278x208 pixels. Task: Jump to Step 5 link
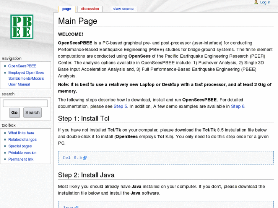click(120, 106)
